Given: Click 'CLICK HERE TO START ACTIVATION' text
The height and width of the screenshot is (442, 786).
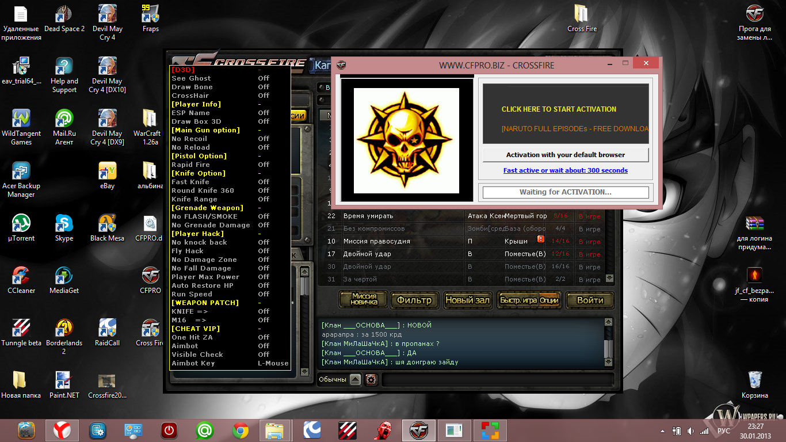Looking at the screenshot, I should (x=559, y=109).
